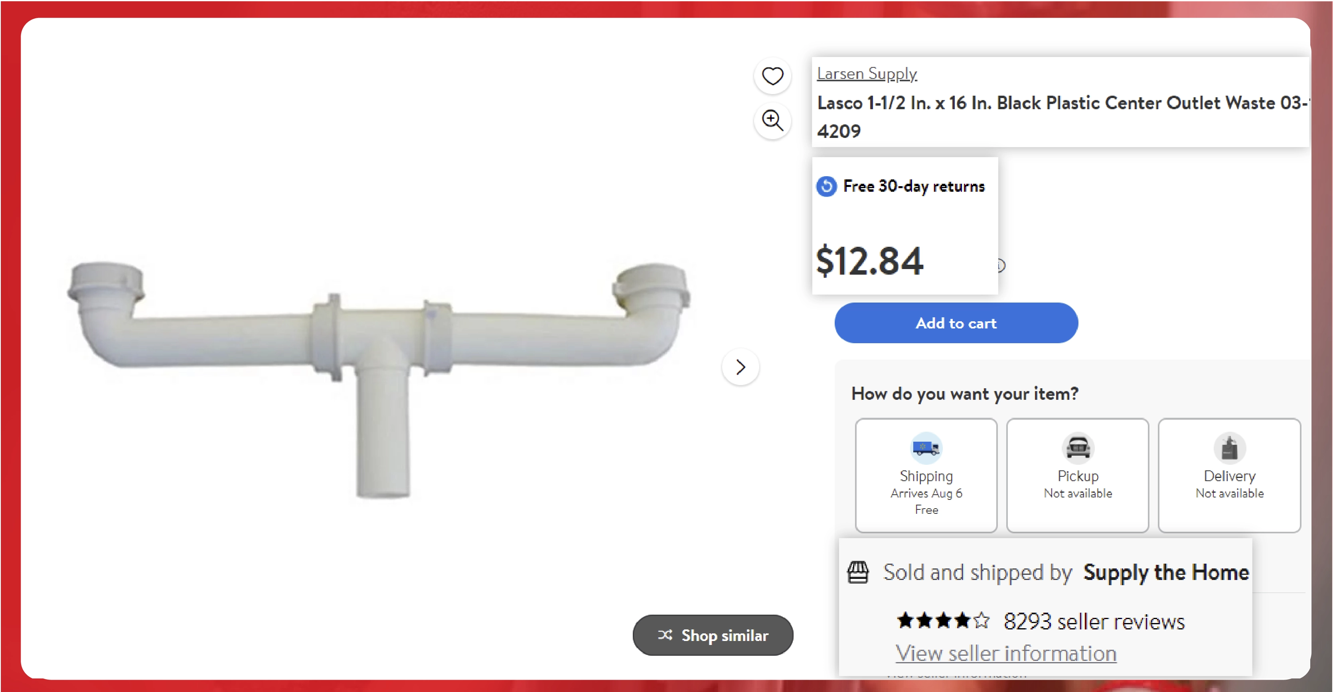Click the seller storefront icon
The width and height of the screenshot is (1333, 692).
859,571
